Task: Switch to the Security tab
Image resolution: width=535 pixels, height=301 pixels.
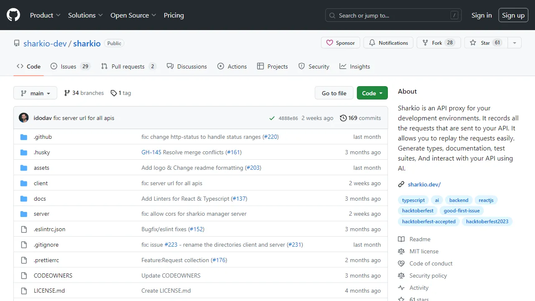Action: [x=313, y=66]
